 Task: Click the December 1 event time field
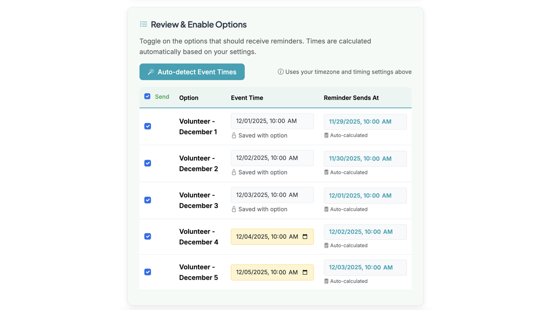pyautogui.click(x=272, y=121)
